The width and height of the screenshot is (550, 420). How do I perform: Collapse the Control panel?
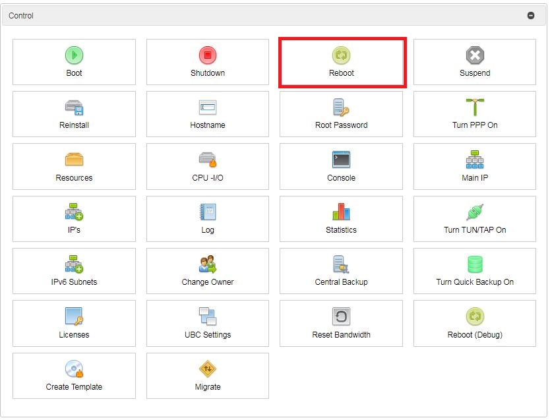pyautogui.click(x=531, y=15)
